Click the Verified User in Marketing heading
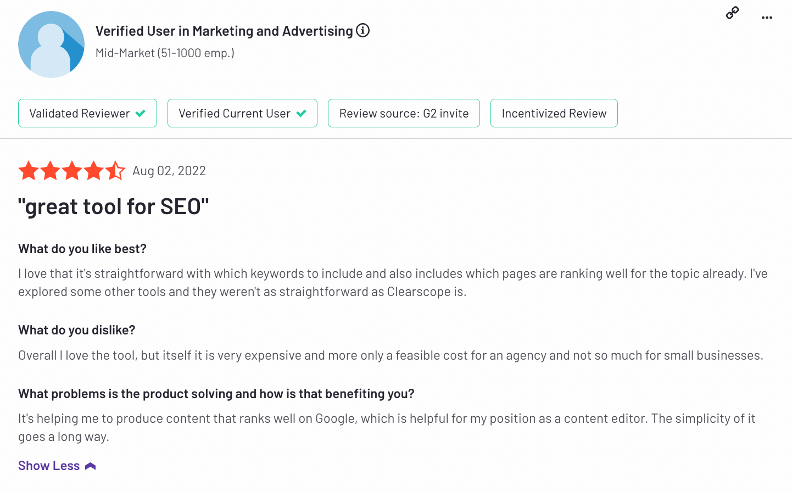This screenshot has width=792, height=492. coord(224,31)
